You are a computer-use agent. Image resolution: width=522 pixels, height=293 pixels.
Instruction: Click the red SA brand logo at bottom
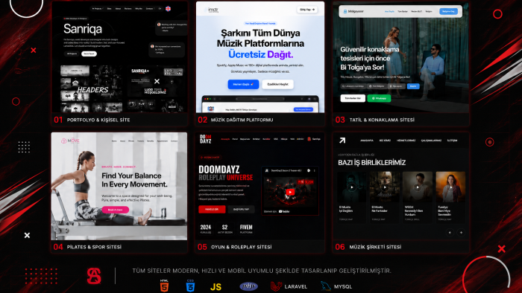click(x=94, y=276)
